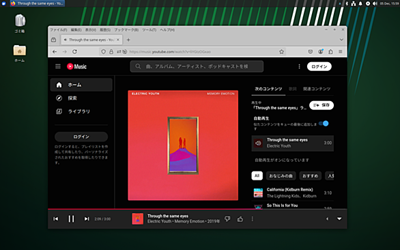The height and width of the screenshot is (250, 400).
Task: Click the red playback progress bar
Action: point(197,209)
